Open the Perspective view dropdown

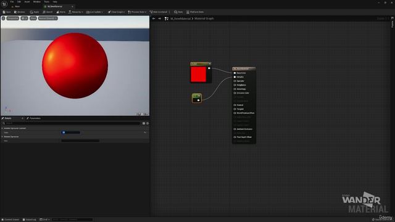point(12,18)
